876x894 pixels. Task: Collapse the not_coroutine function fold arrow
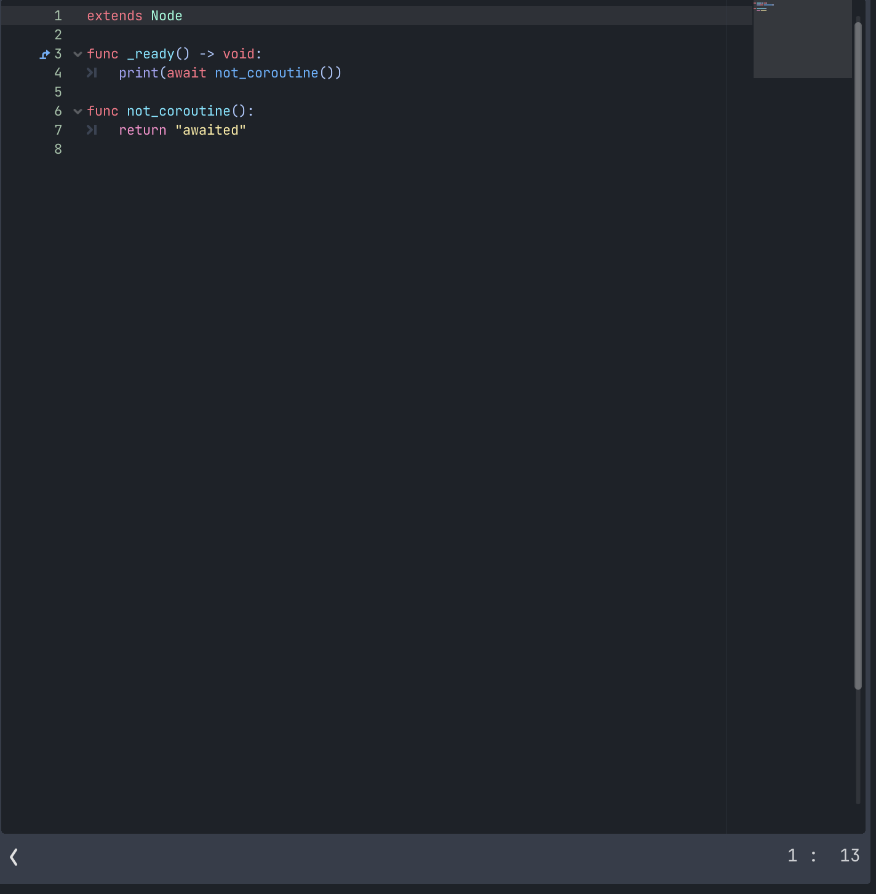pos(77,111)
